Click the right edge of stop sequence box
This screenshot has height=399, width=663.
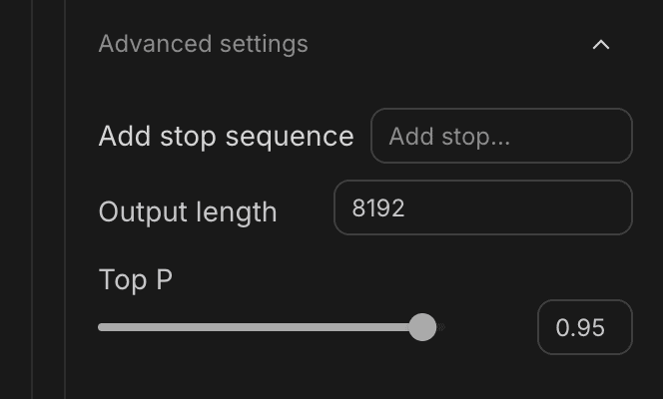click(623, 136)
